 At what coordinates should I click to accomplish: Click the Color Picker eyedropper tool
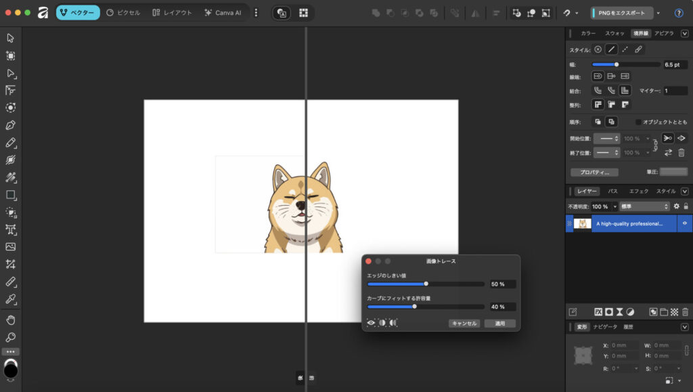click(x=10, y=299)
